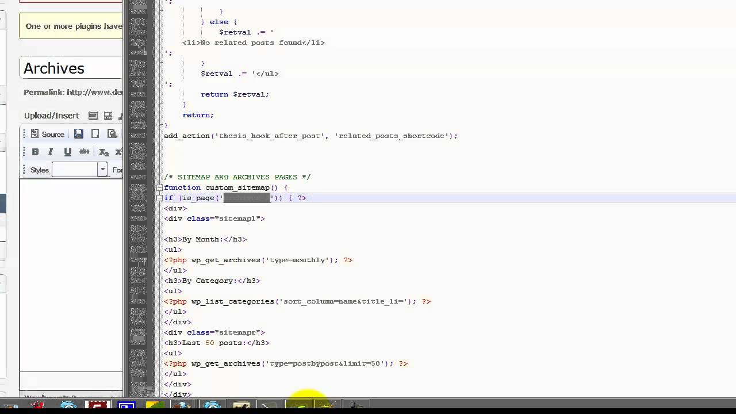Click the function custom_sitemap() line
Image resolution: width=736 pixels, height=414 pixels.
(225, 187)
